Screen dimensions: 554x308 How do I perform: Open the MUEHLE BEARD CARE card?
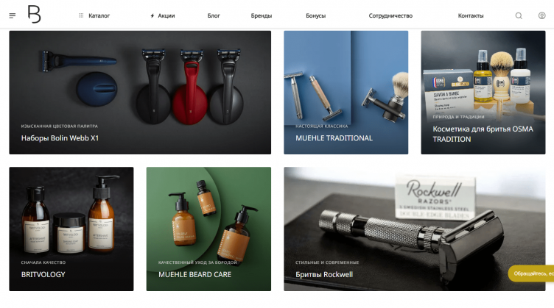point(208,229)
